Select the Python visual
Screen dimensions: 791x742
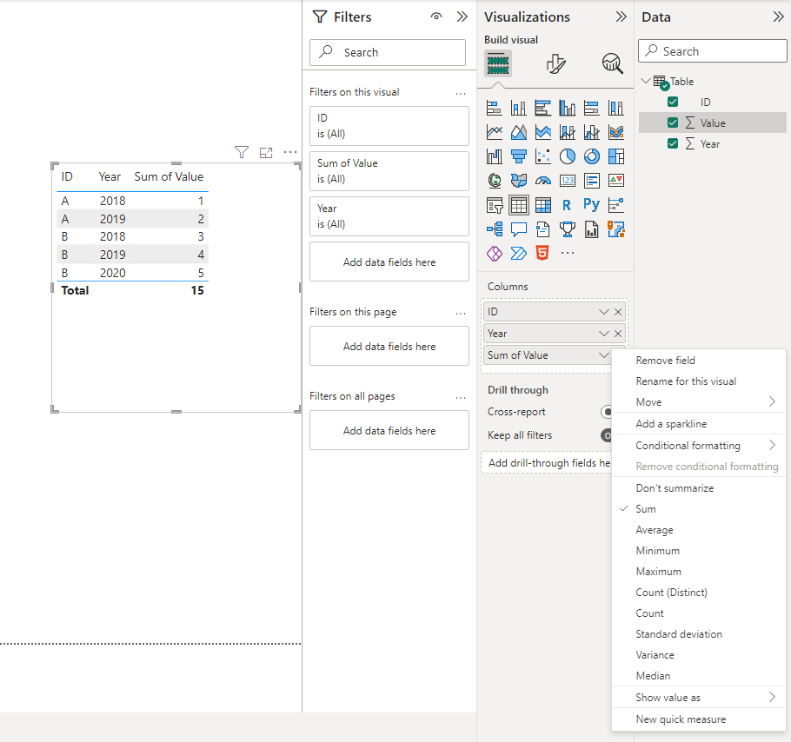pyautogui.click(x=592, y=205)
